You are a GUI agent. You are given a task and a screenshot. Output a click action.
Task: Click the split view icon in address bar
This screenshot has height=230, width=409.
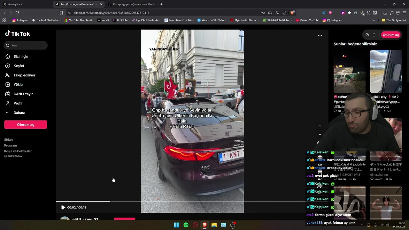(270, 13)
